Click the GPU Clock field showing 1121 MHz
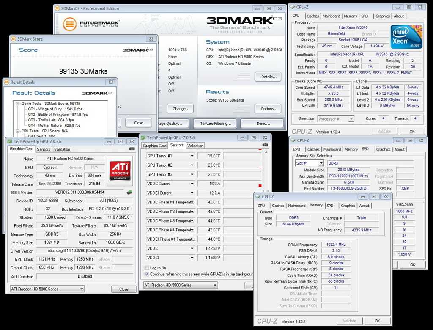This screenshot has height=330, width=433. click(47, 259)
